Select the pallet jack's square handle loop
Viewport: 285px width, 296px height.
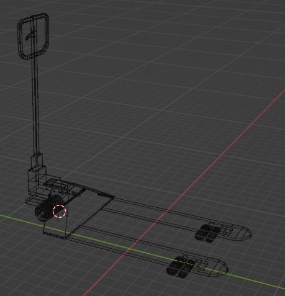pos(34,37)
